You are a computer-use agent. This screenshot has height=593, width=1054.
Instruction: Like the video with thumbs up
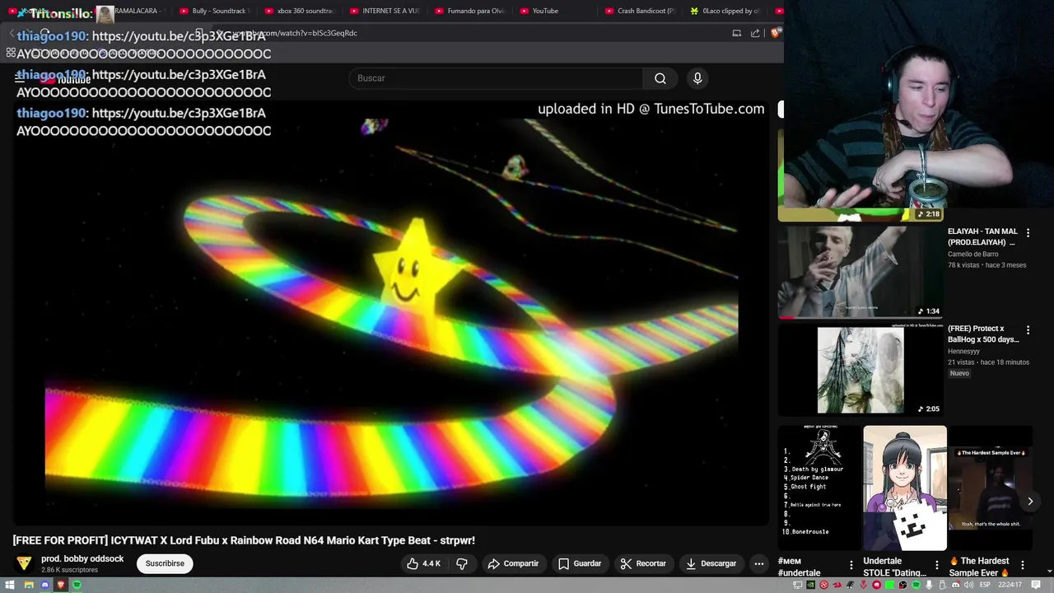point(413,563)
